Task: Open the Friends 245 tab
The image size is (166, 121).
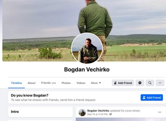Action: click(49, 83)
